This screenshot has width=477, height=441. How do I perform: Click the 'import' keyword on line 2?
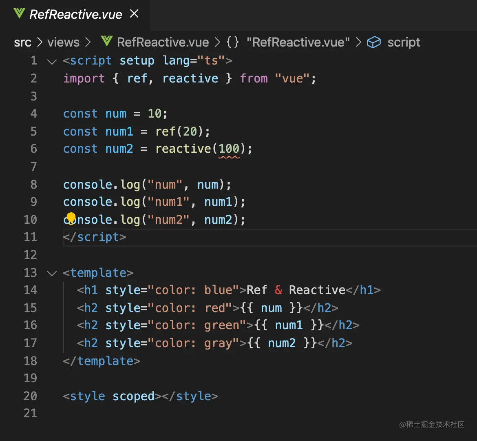pos(84,79)
